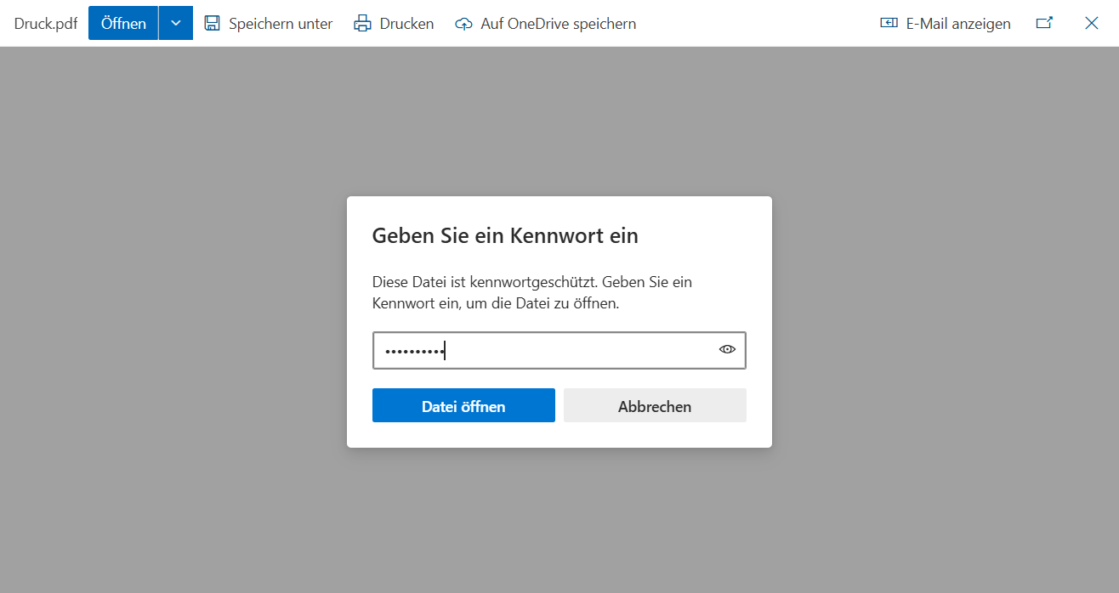Click the gray background outside the dialog
1119x593 pixels.
tap(170, 340)
